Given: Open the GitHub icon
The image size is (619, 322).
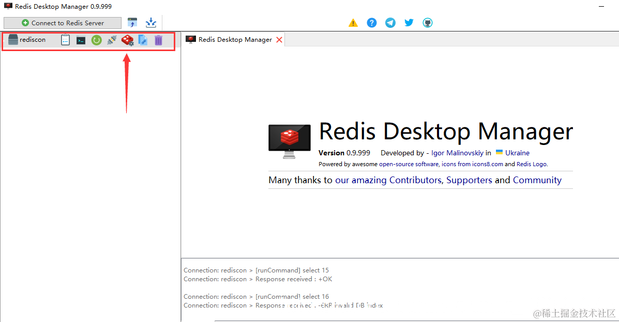Looking at the screenshot, I should click(x=428, y=23).
